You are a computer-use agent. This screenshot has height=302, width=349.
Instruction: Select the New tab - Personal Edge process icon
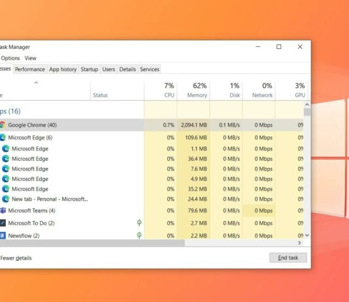click(6, 199)
